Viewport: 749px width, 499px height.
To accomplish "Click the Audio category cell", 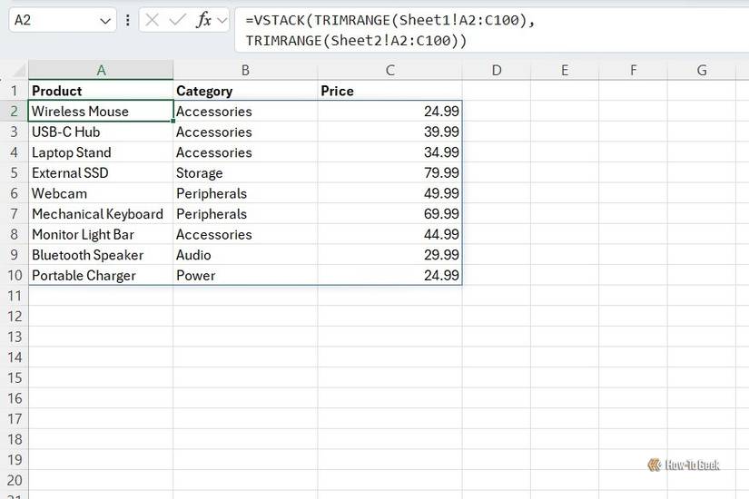I will (x=245, y=255).
